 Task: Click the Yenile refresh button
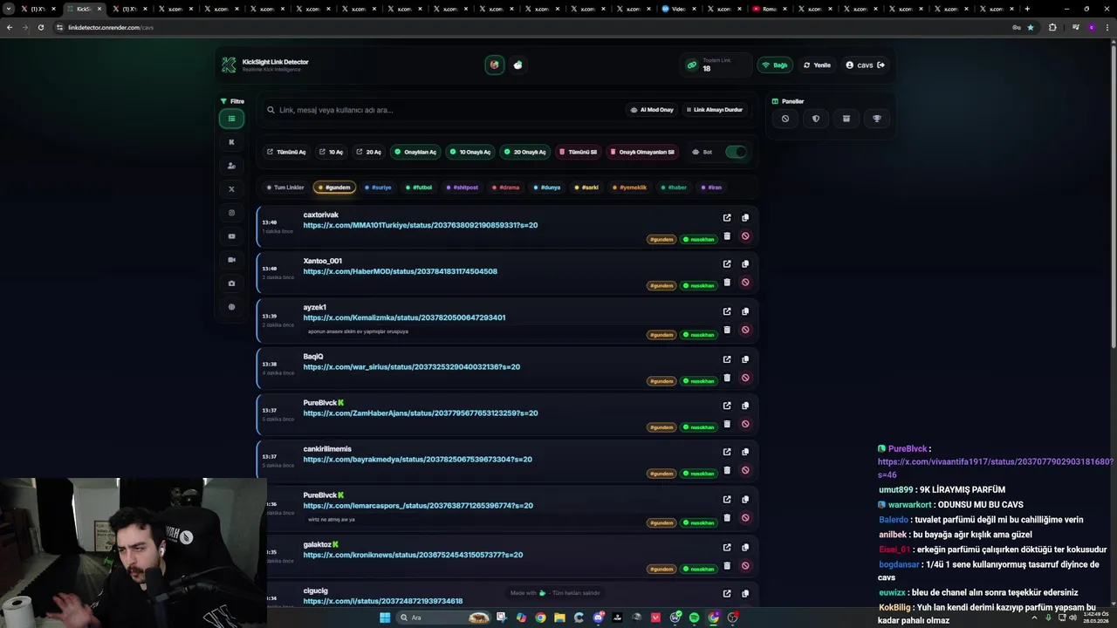[818, 65]
